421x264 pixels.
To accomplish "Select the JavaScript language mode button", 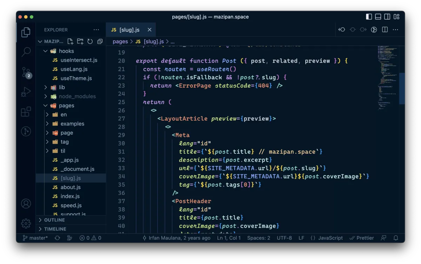I will (x=330, y=238).
